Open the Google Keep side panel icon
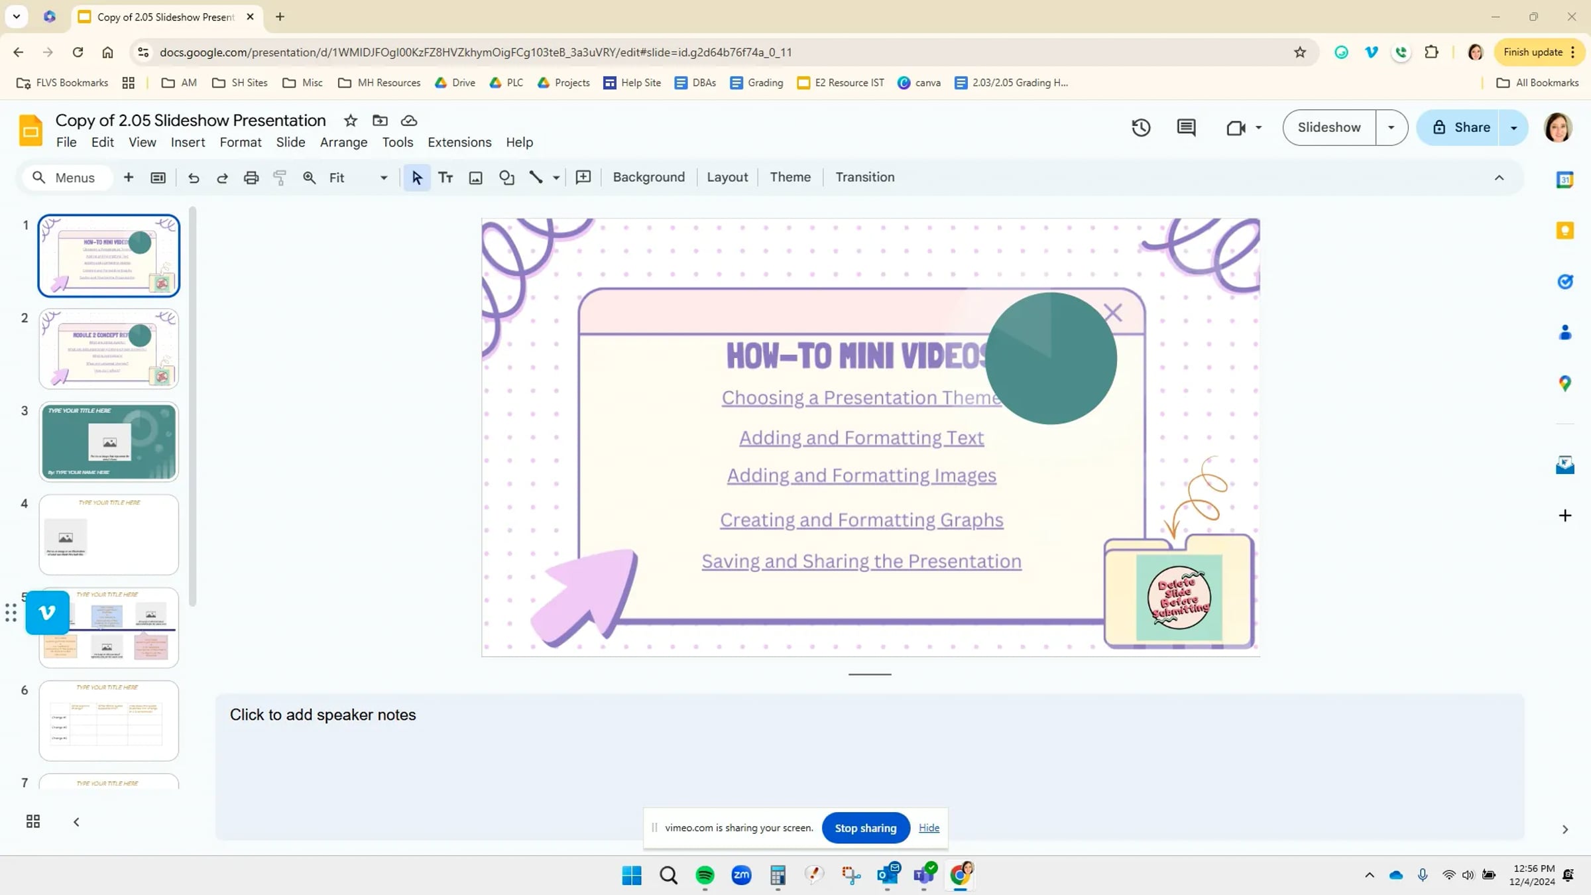The height and width of the screenshot is (895, 1591). 1564,230
